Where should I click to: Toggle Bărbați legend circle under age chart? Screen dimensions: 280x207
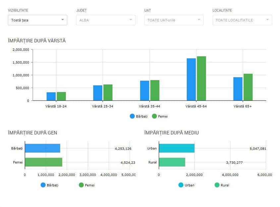(x=133, y=116)
